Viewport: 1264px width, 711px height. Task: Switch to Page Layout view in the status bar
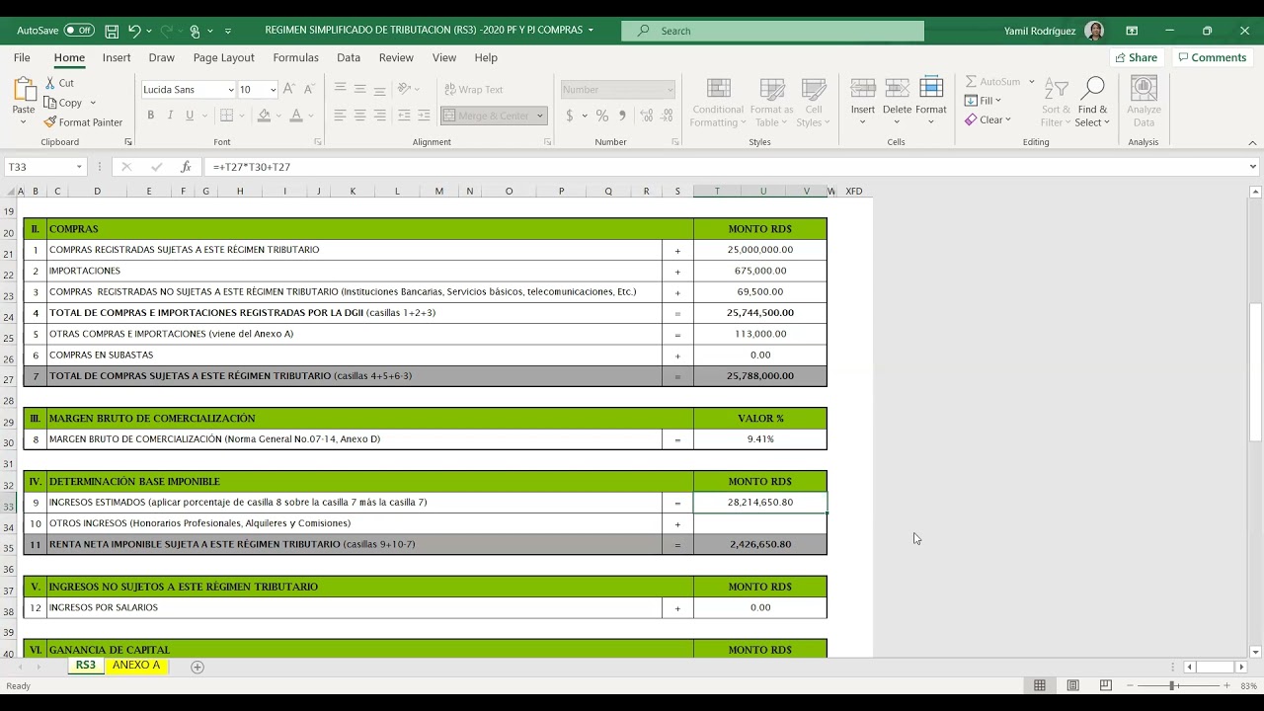pos(1072,685)
